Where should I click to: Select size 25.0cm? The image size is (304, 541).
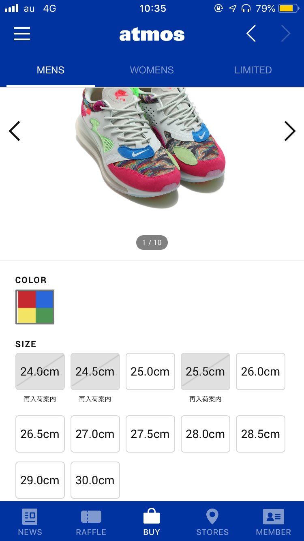tap(150, 371)
